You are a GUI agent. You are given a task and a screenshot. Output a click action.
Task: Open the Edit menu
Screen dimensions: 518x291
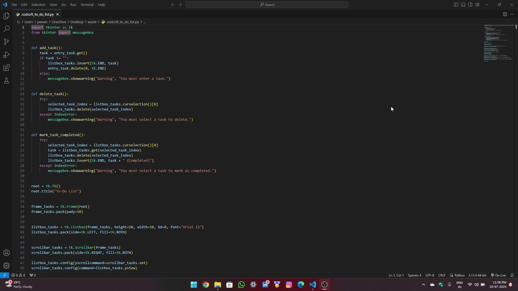pyautogui.click(x=24, y=4)
